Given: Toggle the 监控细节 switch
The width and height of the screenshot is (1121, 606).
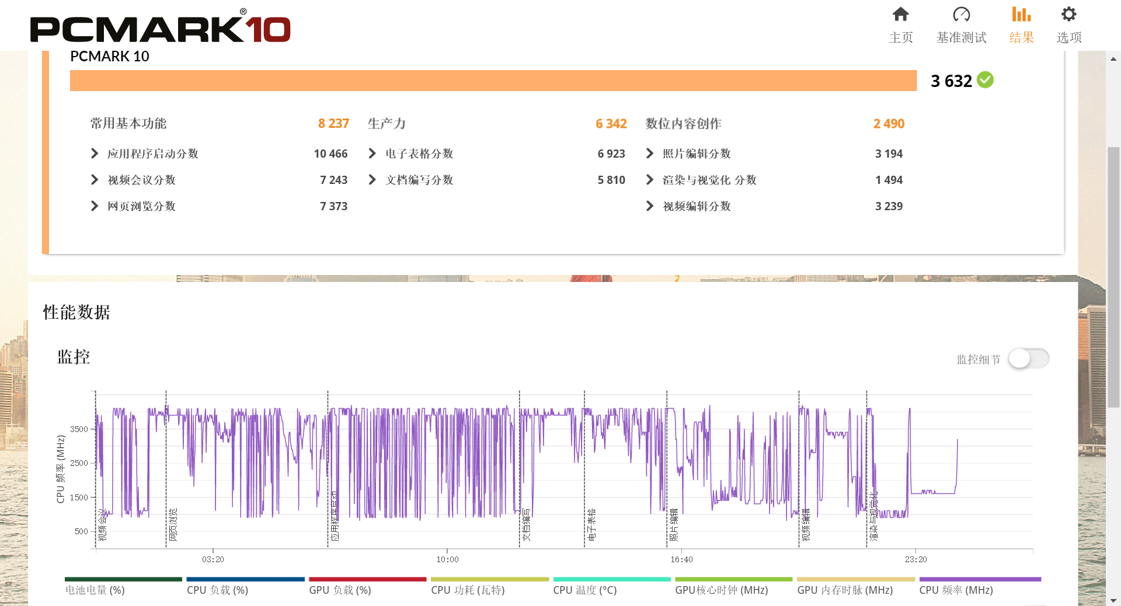Looking at the screenshot, I should pos(1029,358).
